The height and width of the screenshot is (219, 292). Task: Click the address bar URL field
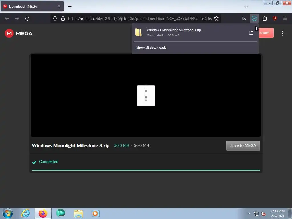(x=140, y=19)
